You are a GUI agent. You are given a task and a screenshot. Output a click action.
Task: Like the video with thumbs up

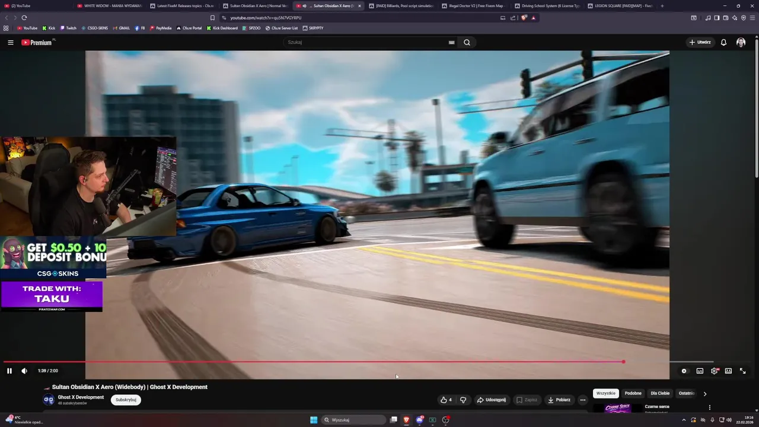(446, 400)
